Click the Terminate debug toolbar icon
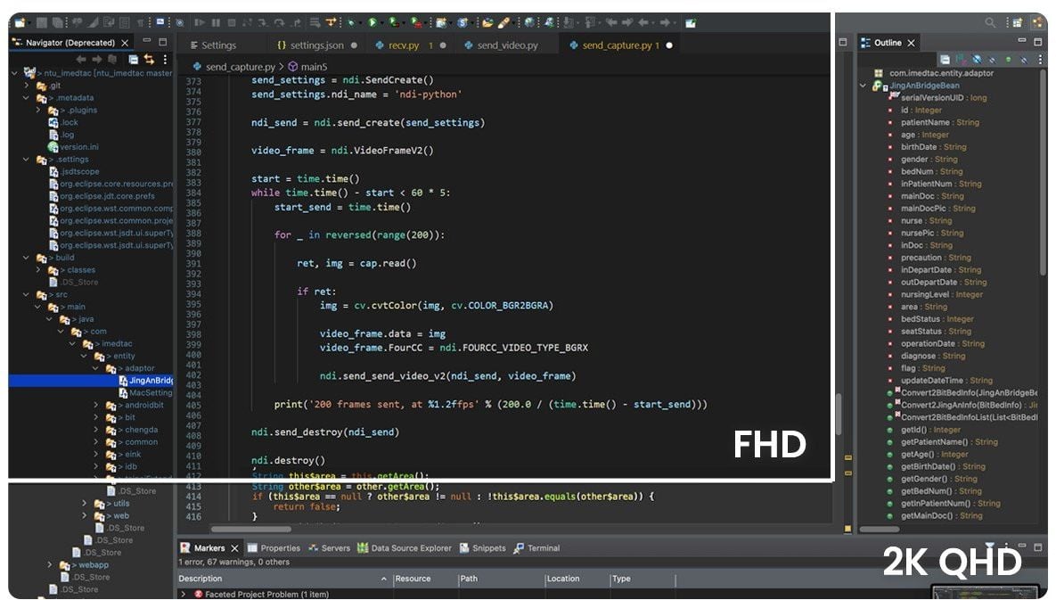This screenshot has height=600, width=1056. point(232,22)
